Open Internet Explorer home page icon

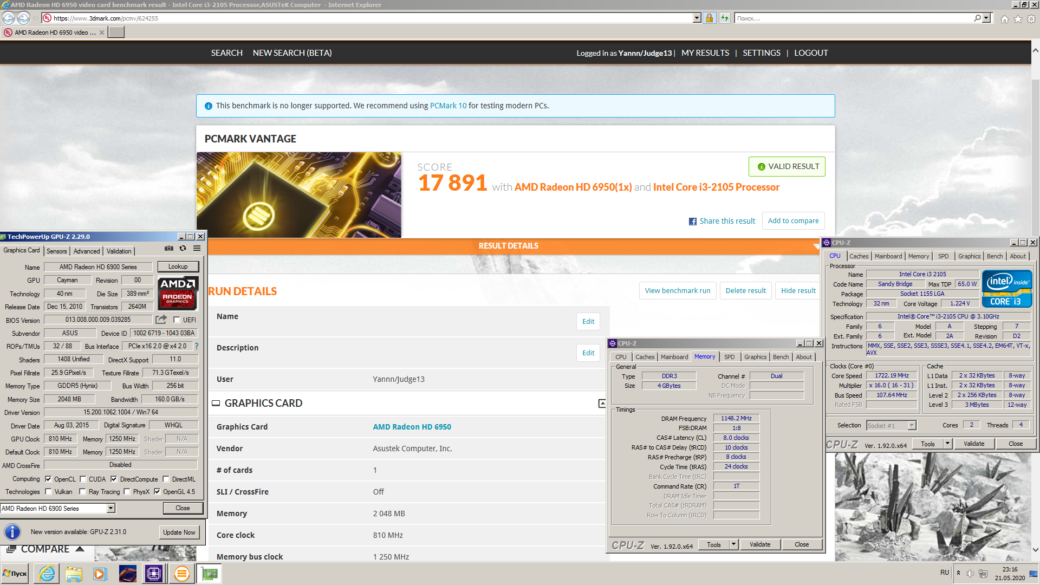point(1004,19)
